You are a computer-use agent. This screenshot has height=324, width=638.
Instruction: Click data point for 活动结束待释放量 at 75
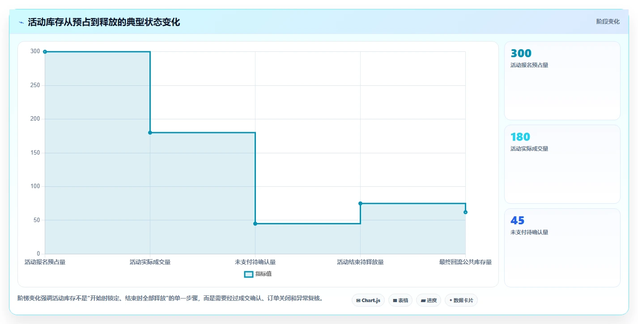(360, 203)
